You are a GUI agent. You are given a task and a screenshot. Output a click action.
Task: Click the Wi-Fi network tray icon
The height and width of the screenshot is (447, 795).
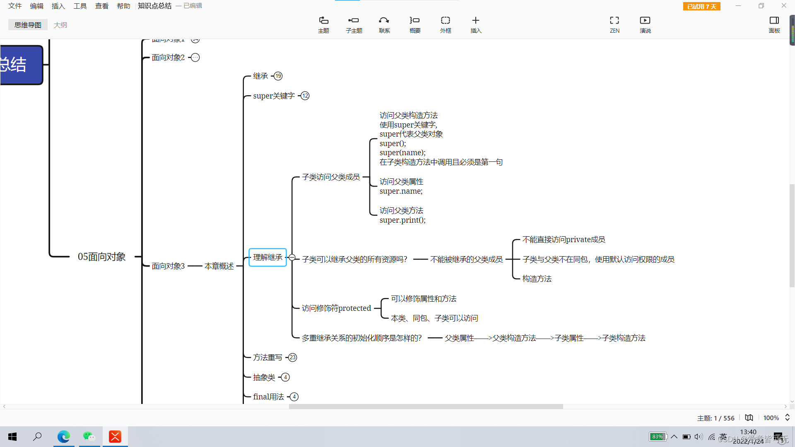coord(712,437)
